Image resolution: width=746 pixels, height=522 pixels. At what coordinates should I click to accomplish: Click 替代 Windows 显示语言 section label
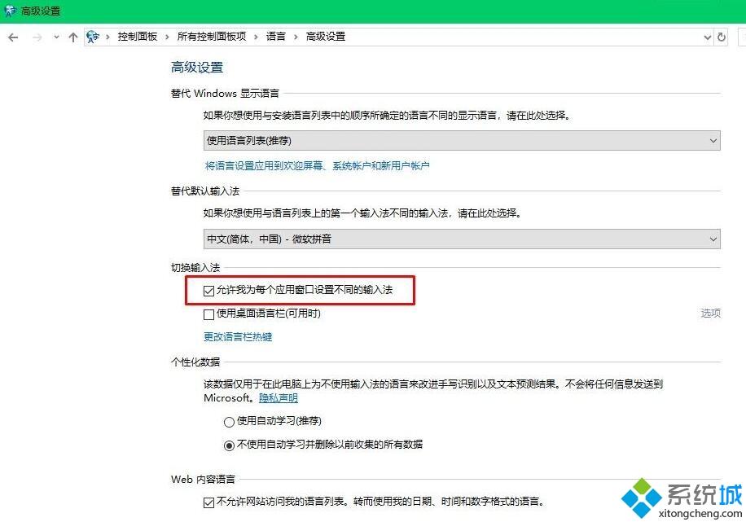coord(225,94)
